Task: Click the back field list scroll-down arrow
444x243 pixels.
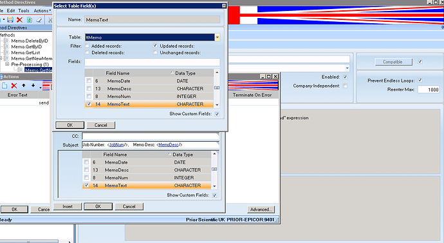Action: pyautogui.click(x=214, y=186)
